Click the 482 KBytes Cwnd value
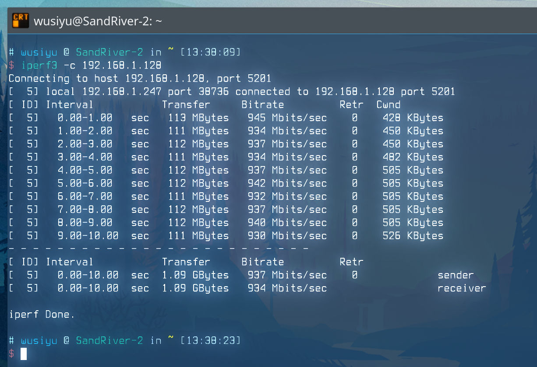Viewport: 537px width, 367px height. tap(413, 157)
